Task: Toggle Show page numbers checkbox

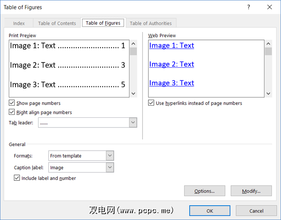Action: pyautogui.click(x=12, y=103)
